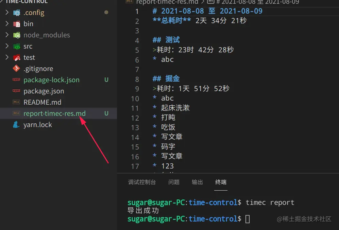Expand the test folder

pos(7,57)
